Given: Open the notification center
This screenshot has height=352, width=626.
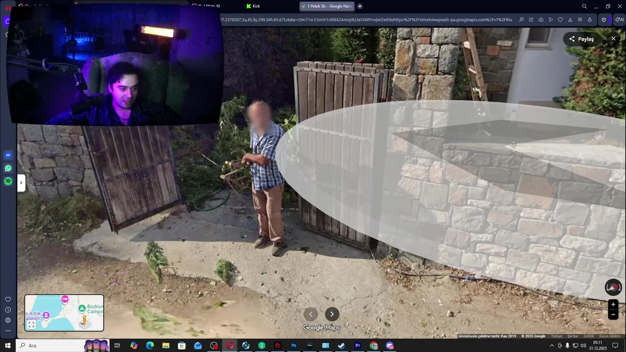Looking at the screenshot, I should 615,346.
